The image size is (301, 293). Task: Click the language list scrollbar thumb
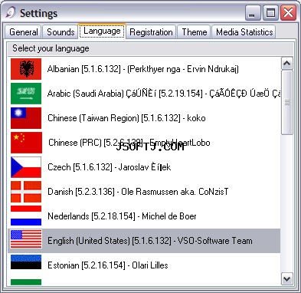point(287,102)
